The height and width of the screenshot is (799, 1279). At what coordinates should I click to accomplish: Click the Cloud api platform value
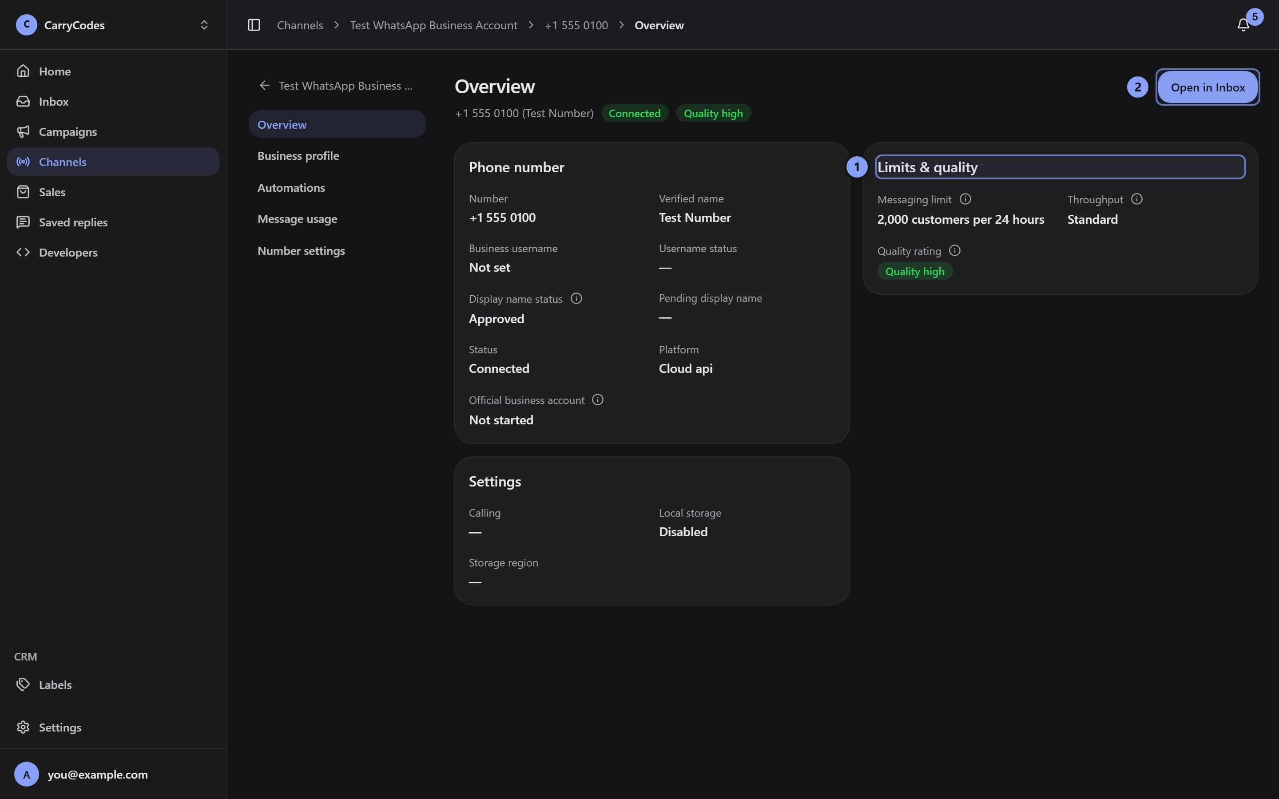686,368
